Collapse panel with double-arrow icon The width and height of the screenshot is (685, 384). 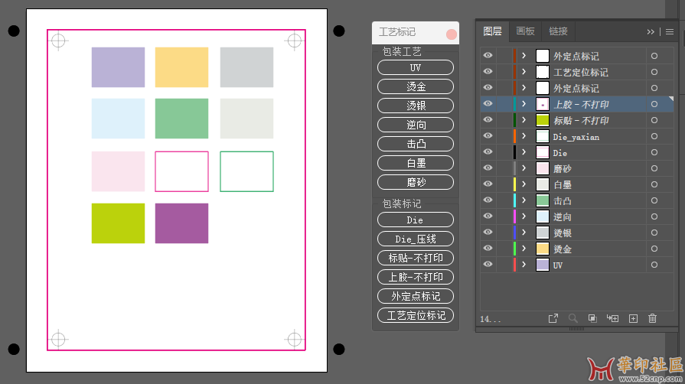pos(651,32)
